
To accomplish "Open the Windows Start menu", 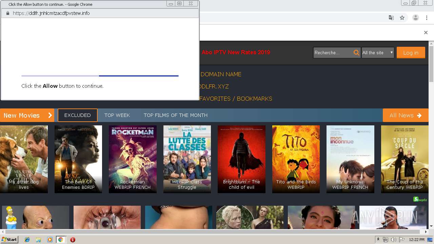I will coord(9,240).
